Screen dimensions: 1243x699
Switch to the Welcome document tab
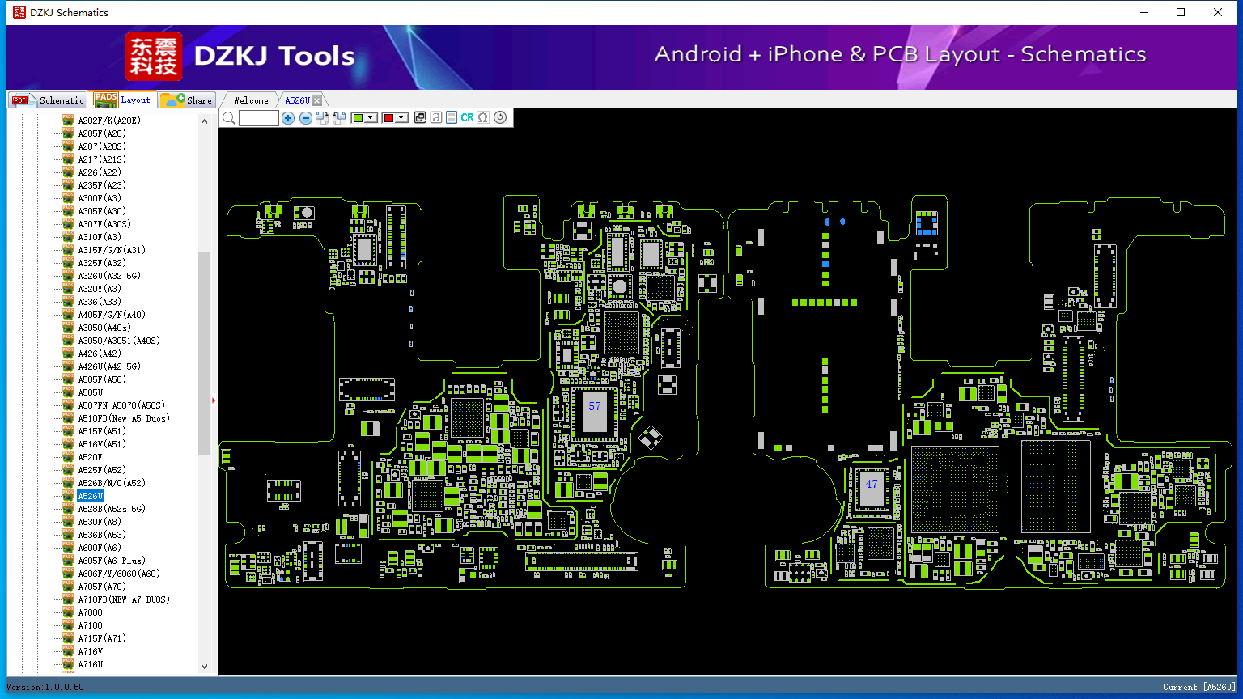pyautogui.click(x=251, y=100)
